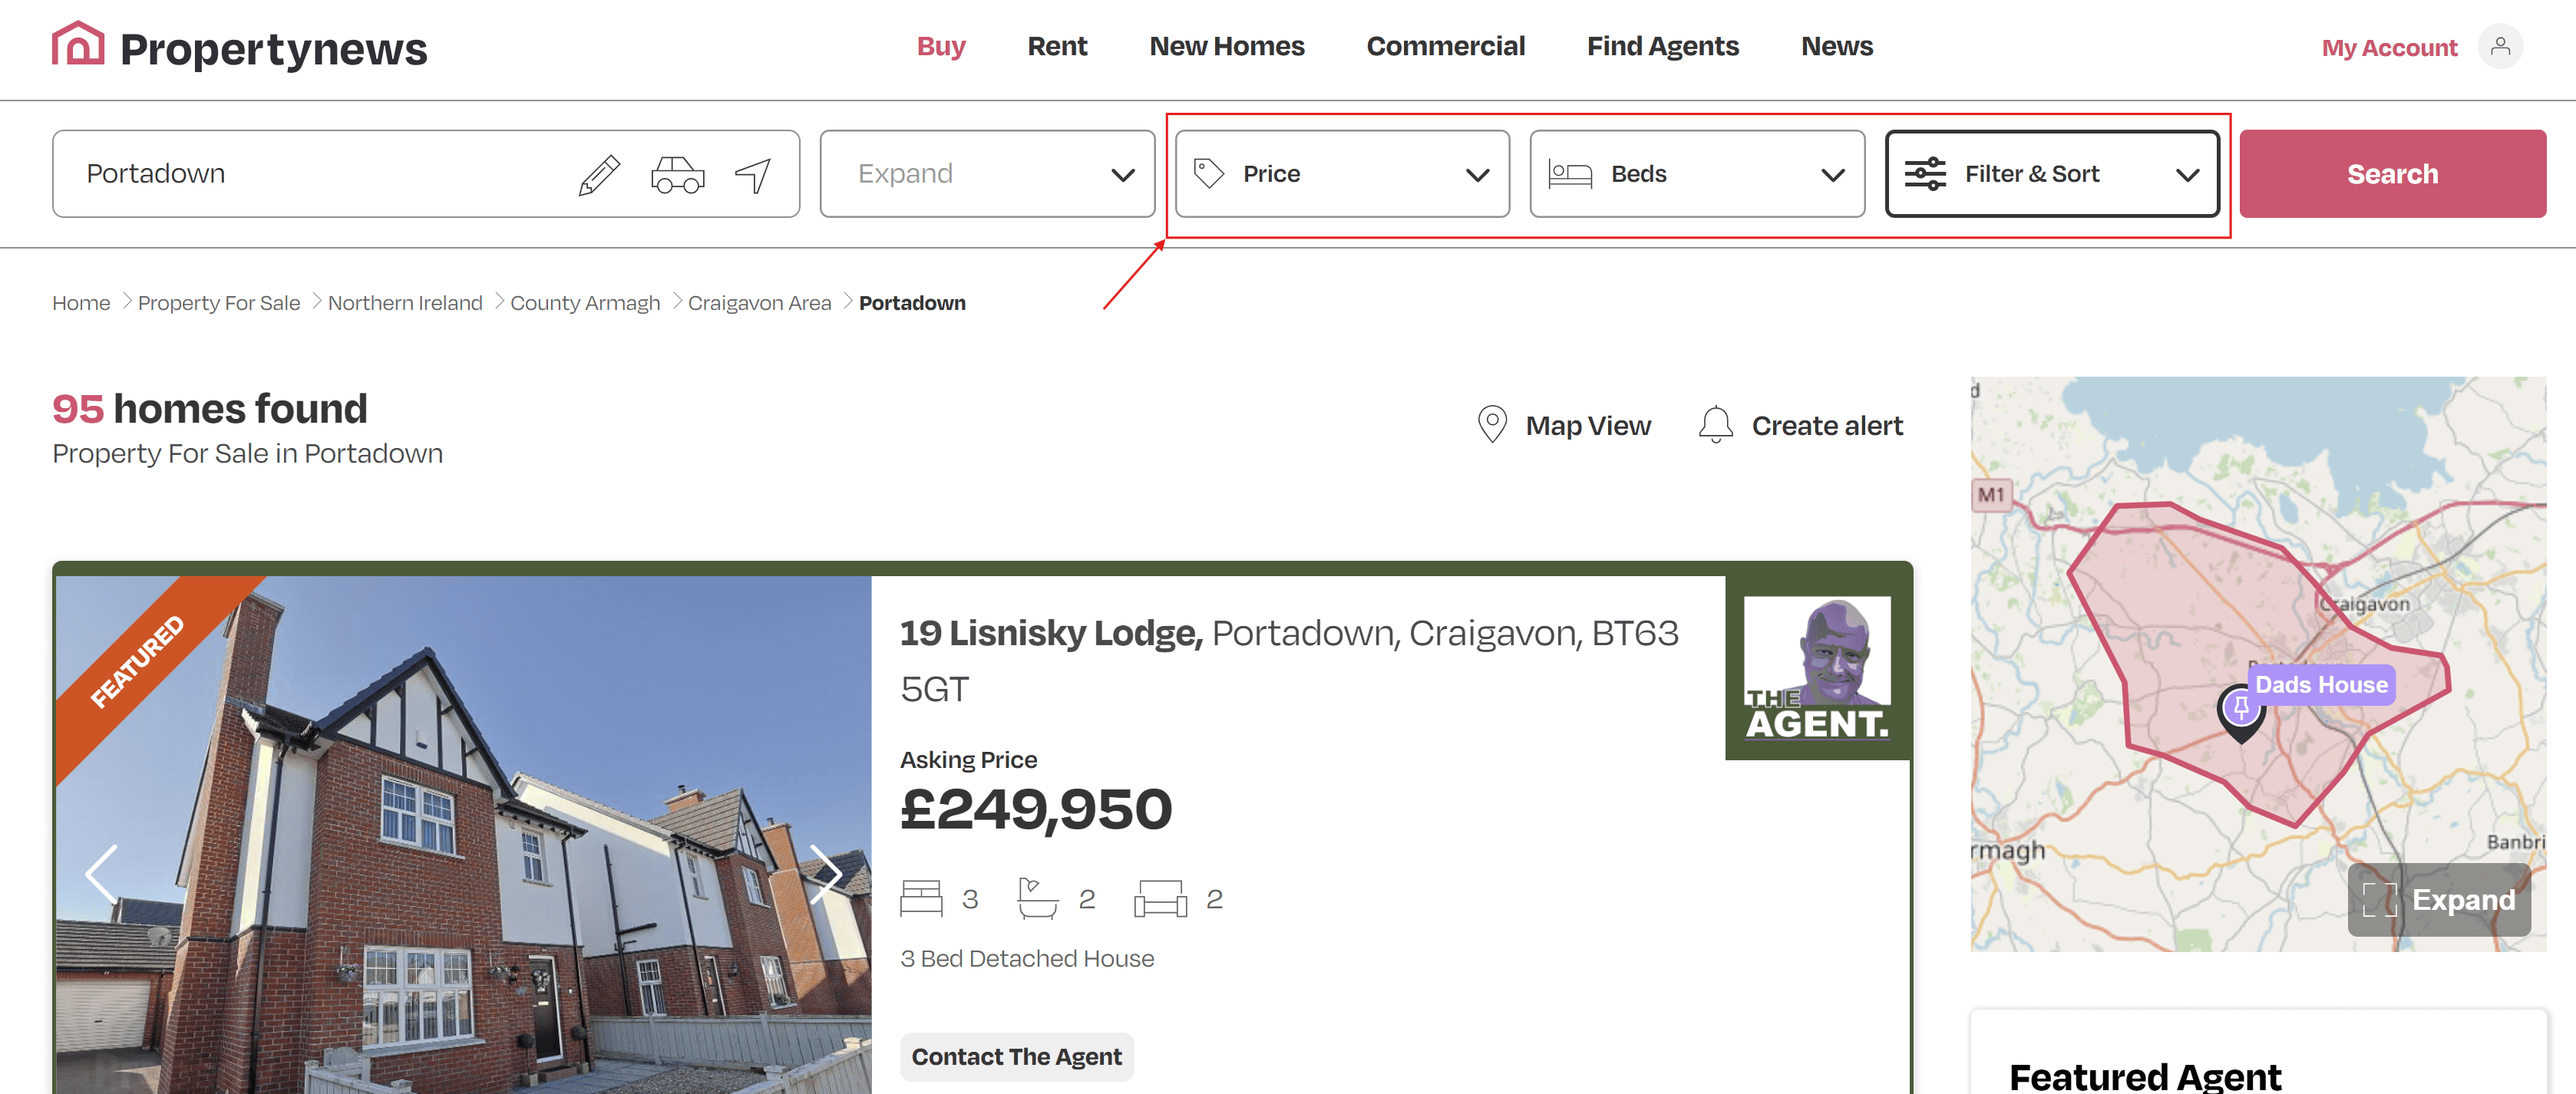Screen dimensions: 2576x1094
Task: Follow the County Armagh breadcrumb link
Action: (585, 303)
